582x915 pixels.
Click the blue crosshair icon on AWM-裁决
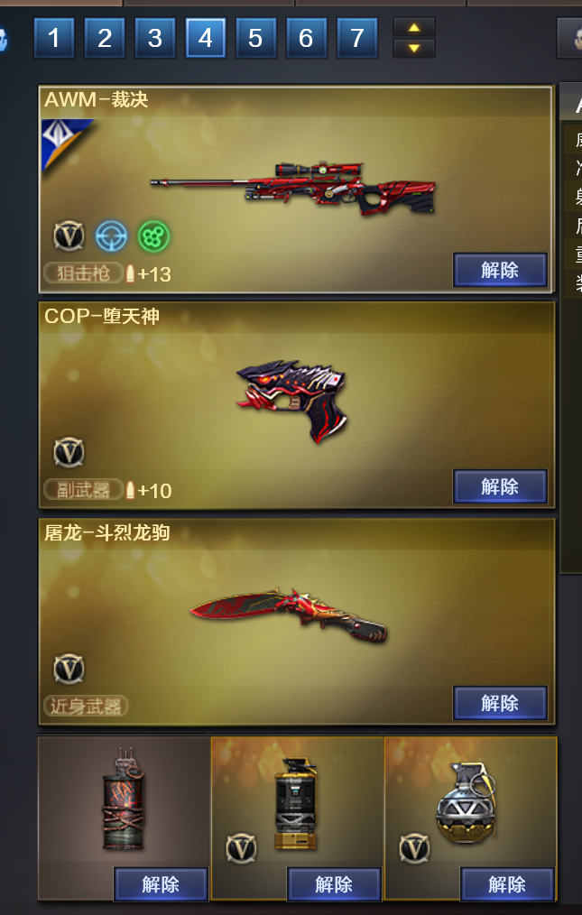111,236
